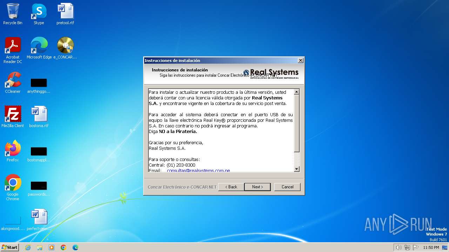Open the Recycle Bin desktop icon
The height and width of the screenshot is (252, 449).
point(13,14)
